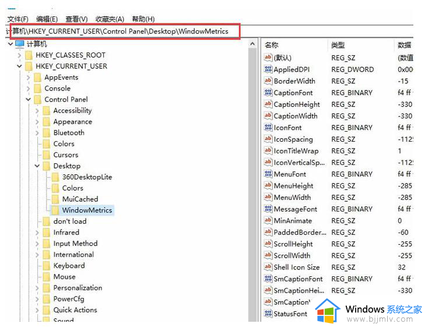Click the IconFont binary value icon
Image resolution: width=425 pixels, height=327 pixels.
click(268, 127)
